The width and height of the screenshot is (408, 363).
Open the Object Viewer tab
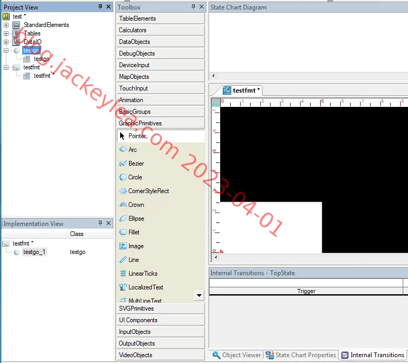coord(237,355)
